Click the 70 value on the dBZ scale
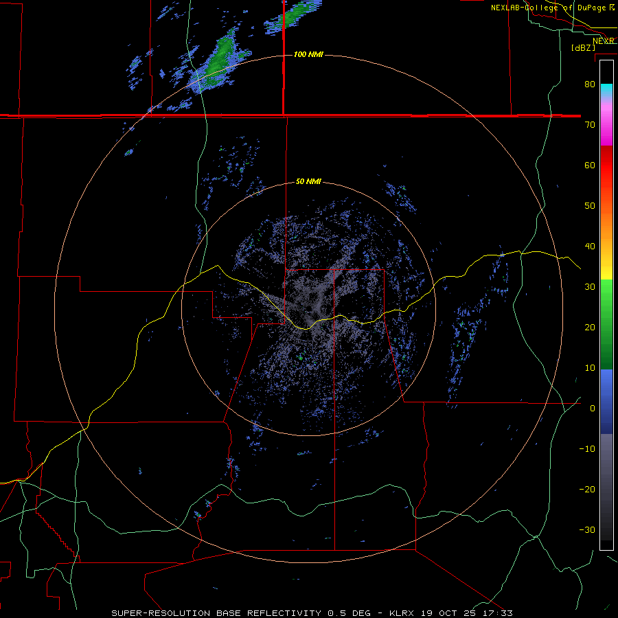618x618 pixels. (x=590, y=124)
